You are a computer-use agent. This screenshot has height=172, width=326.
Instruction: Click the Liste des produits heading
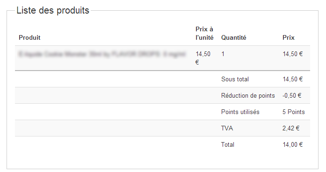point(53,10)
